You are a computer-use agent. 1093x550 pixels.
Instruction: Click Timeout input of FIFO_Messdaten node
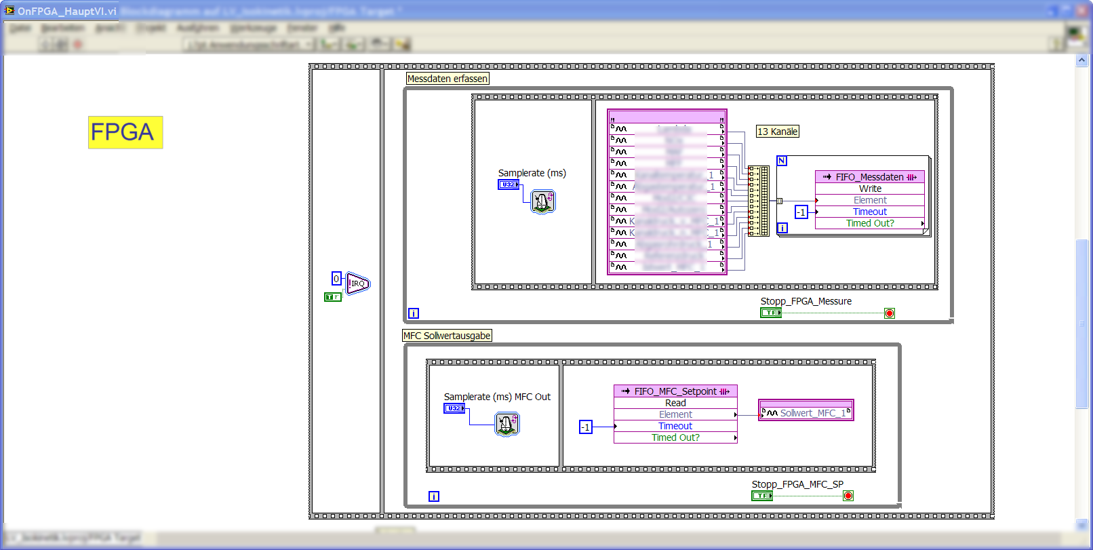[870, 212]
